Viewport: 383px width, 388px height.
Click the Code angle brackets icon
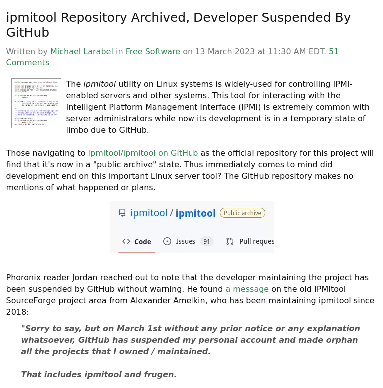point(126,241)
